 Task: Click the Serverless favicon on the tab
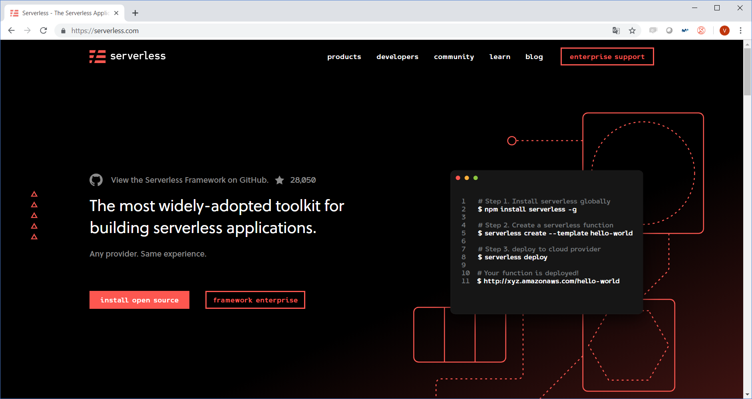coord(14,13)
